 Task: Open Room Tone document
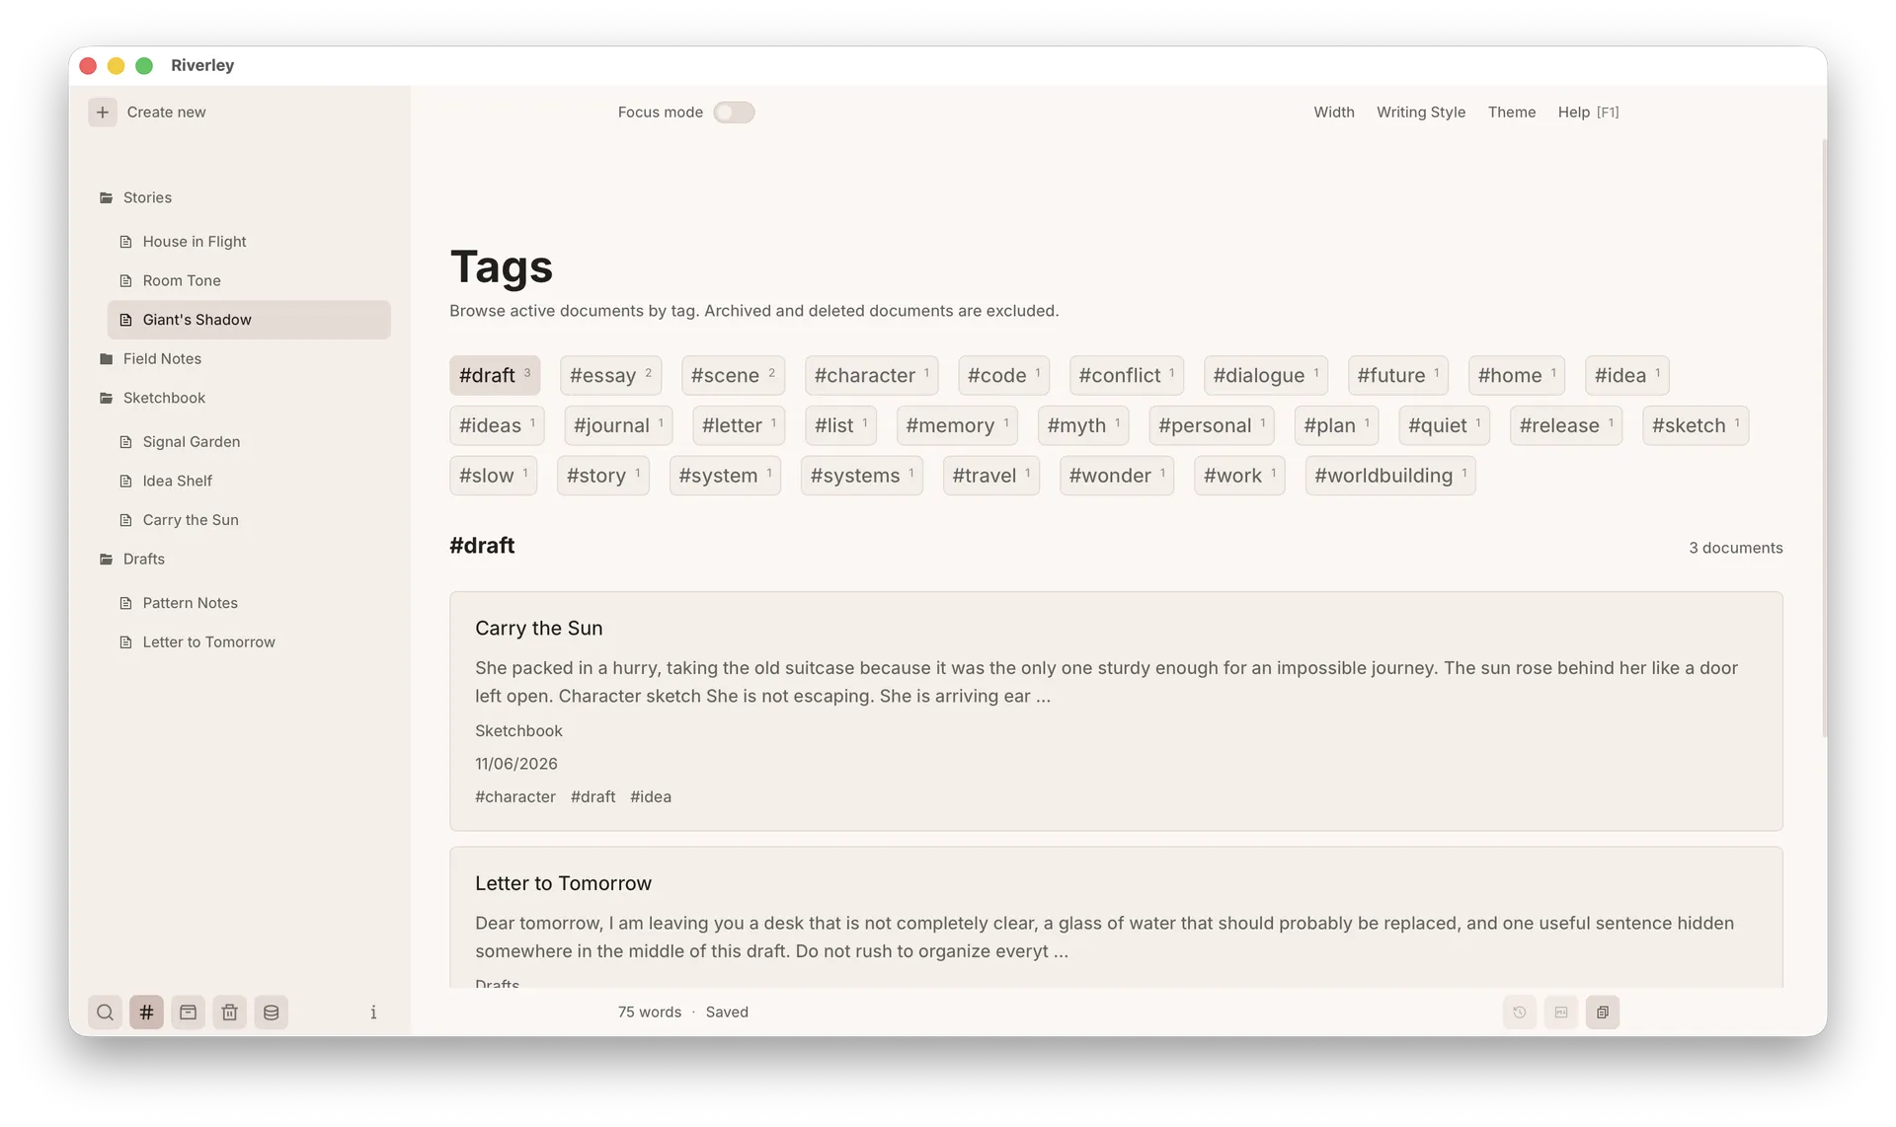pos(249,281)
